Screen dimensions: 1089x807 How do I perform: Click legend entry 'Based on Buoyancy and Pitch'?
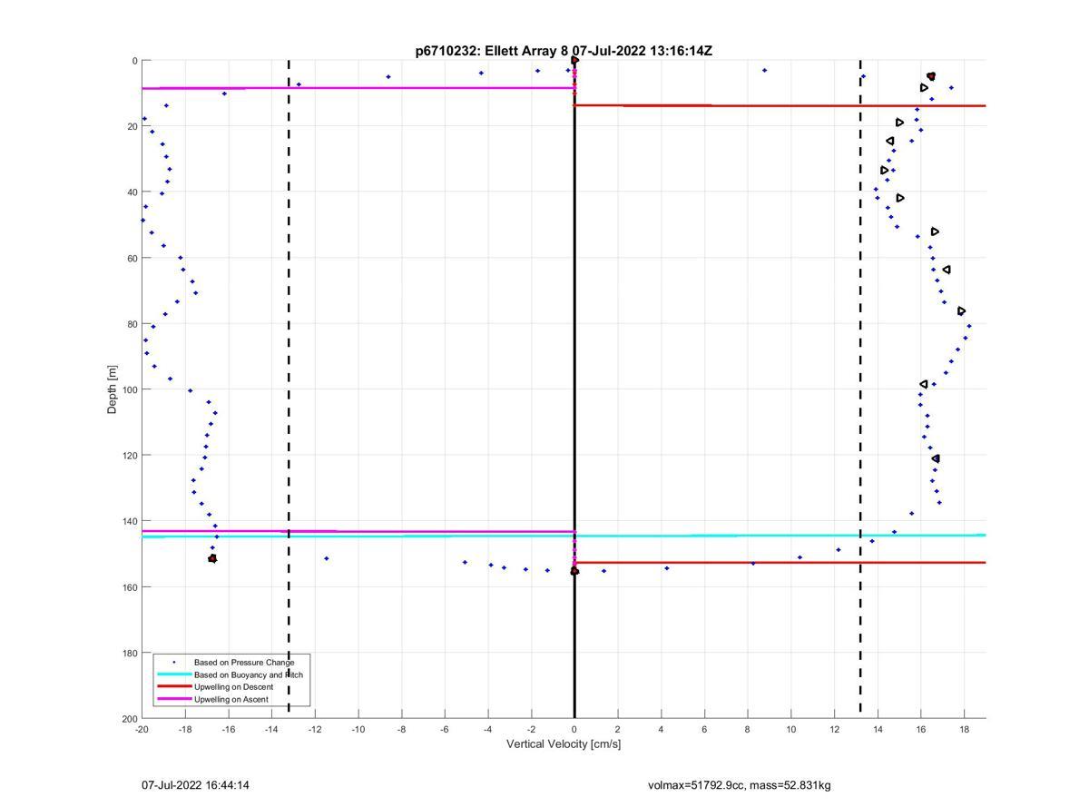[249, 674]
